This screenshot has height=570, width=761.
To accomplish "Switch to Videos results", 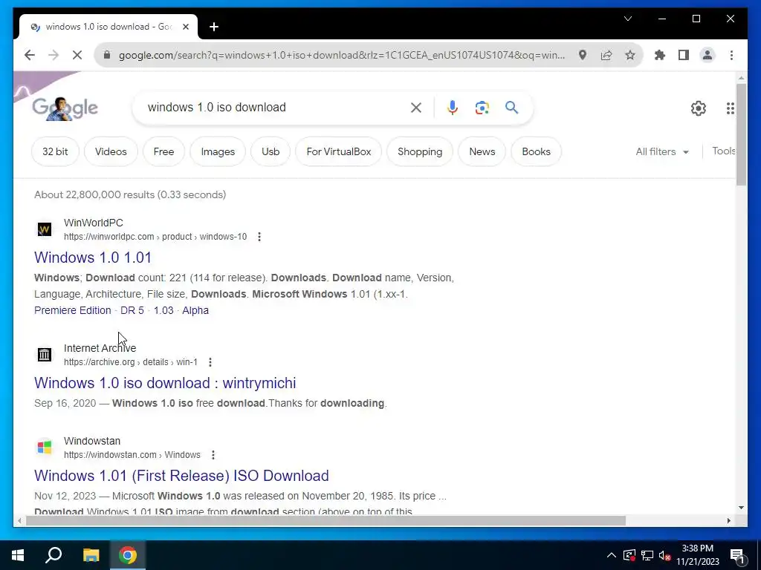I will tap(111, 151).
